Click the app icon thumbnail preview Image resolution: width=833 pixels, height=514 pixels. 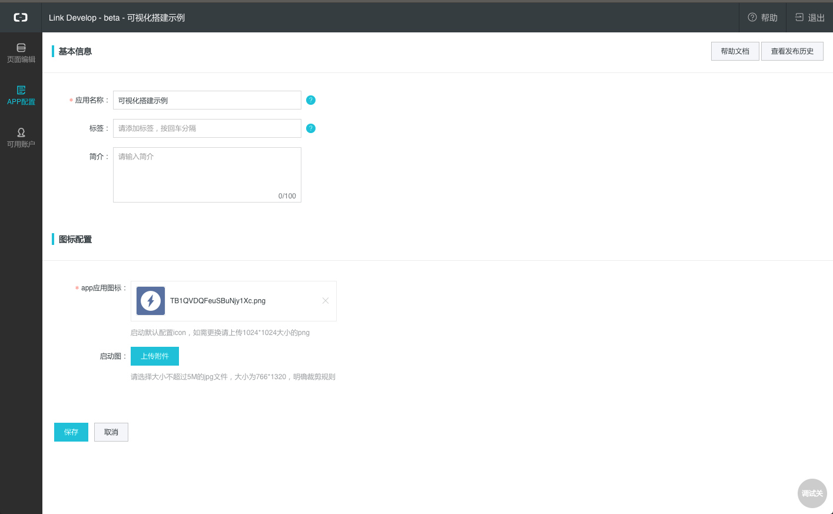click(151, 301)
